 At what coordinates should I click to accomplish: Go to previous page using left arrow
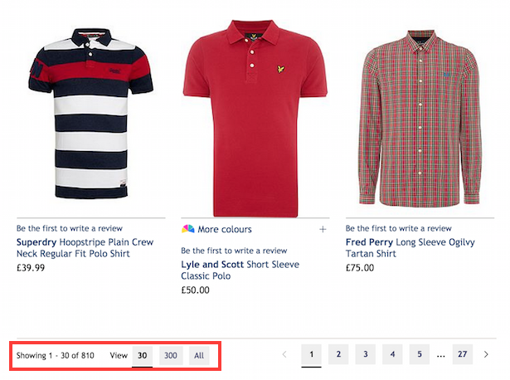[284, 355]
